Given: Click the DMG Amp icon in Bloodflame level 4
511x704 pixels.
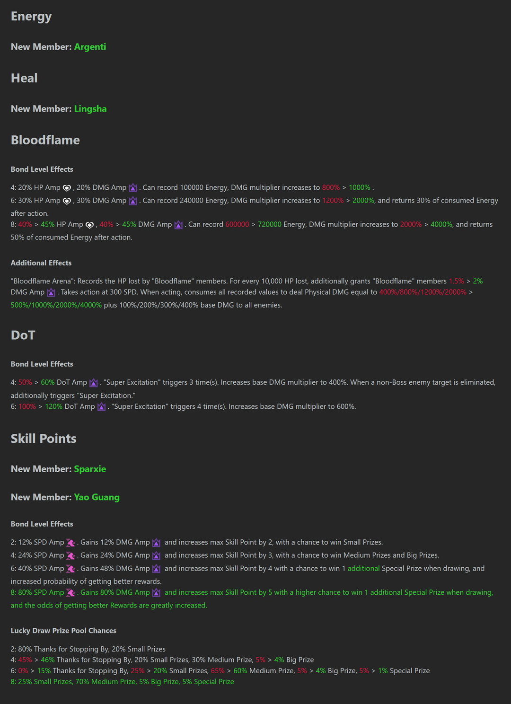Looking at the screenshot, I should pyautogui.click(x=133, y=188).
